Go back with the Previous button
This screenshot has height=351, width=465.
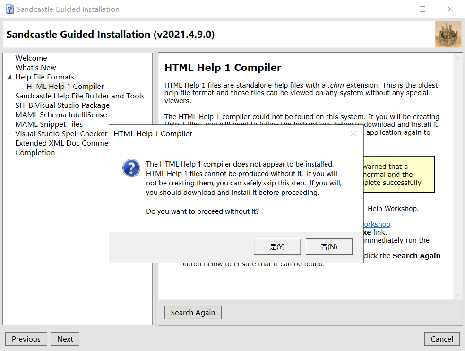click(26, 339)
